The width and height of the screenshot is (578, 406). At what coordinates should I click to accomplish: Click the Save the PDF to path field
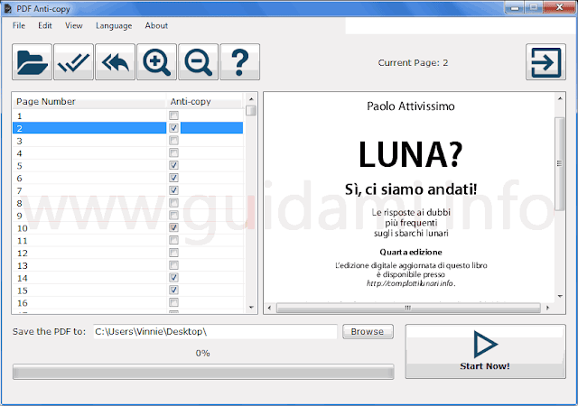click(215, 332)
